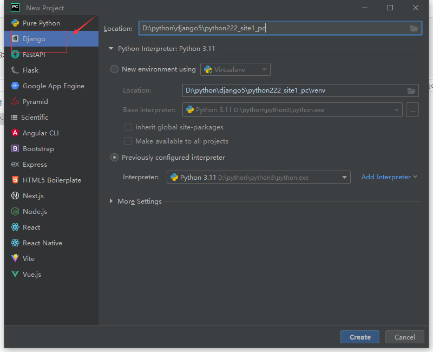This screenshot has height=352, width=433.
Task: Maximize the New Project dialog window
Action: [390, 8]
